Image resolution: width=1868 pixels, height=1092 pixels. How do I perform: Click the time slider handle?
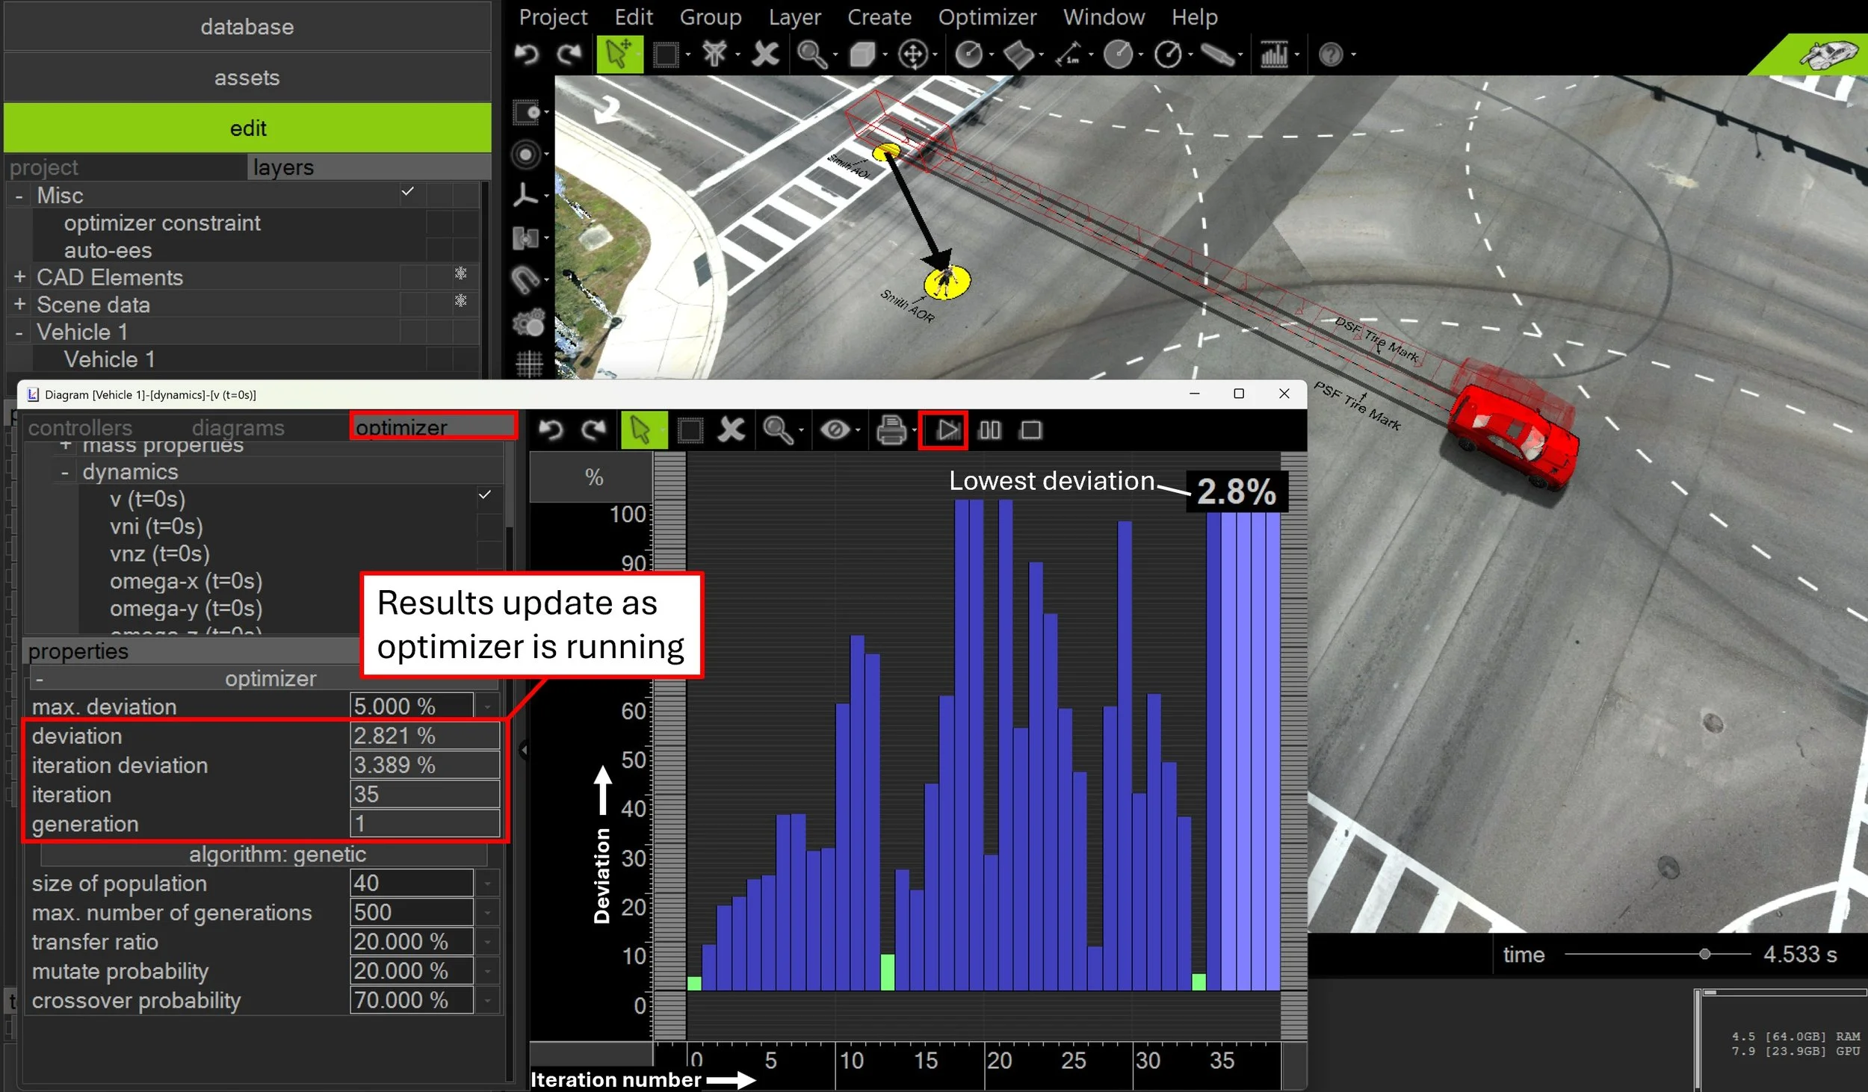tap(1704, 954)
